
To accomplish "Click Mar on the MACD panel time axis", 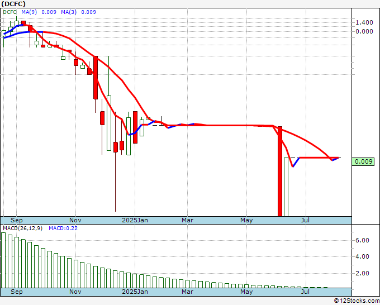I will pos(188,292).
